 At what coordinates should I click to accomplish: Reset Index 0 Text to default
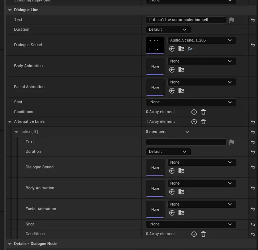point(253,142)
